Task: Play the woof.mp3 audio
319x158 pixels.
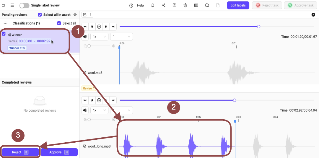Action: pos(99,27)
